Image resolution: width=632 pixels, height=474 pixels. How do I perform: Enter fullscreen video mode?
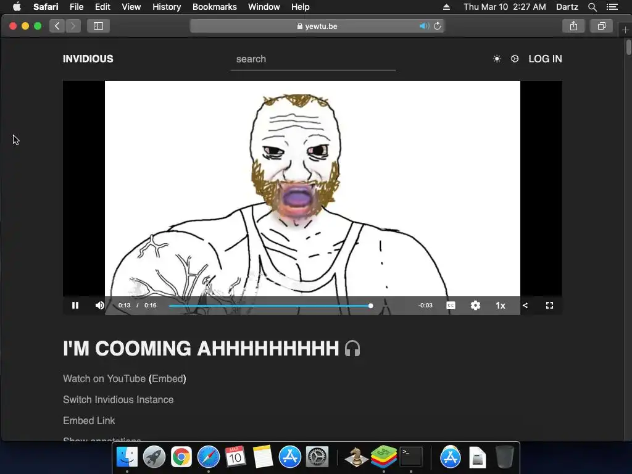[549, 306]
